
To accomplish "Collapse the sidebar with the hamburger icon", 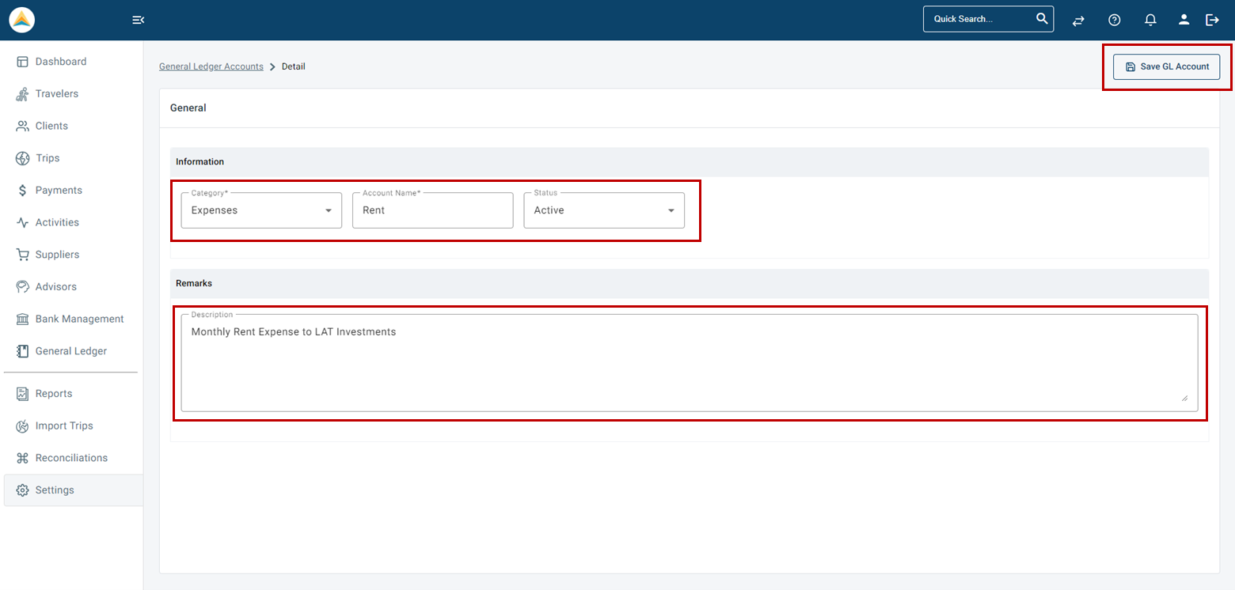I will [x=139, y=19].
